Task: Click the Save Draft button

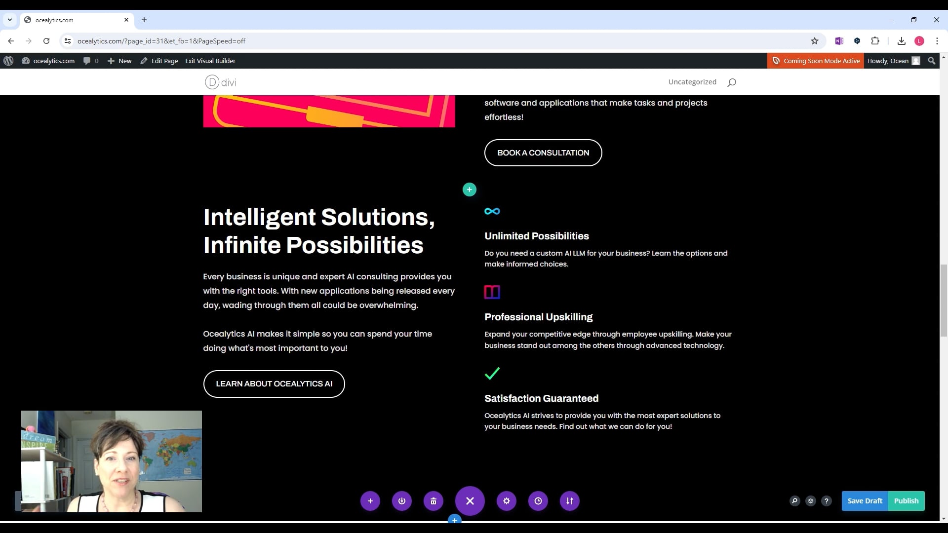Action: pos(865,501)
